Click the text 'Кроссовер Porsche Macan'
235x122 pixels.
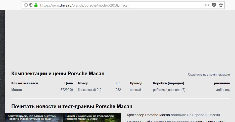148,115
